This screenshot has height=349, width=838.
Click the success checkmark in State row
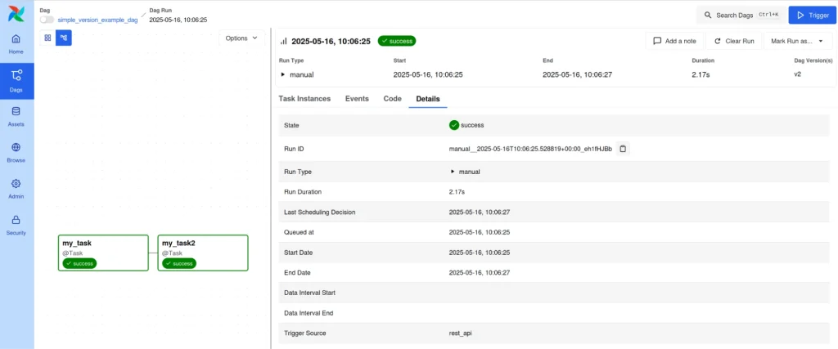453,125
